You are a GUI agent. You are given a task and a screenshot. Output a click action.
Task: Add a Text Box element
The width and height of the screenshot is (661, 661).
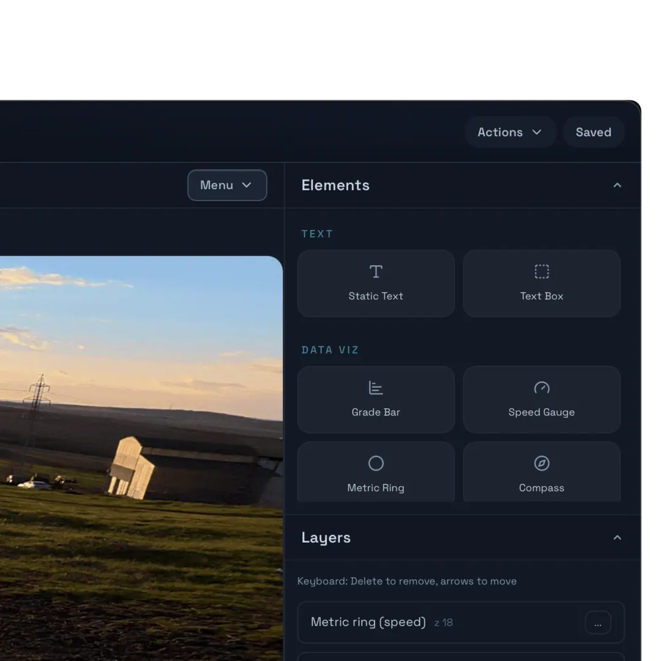[x=541, y=283]
